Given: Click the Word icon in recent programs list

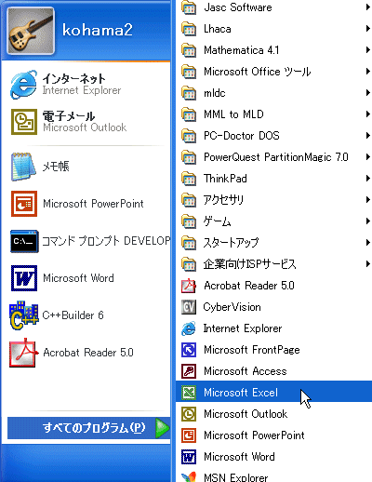Looking at the screenshot, I should click(x=24, y=278).
